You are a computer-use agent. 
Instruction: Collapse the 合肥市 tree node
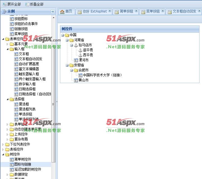click(x=72, y=70)
